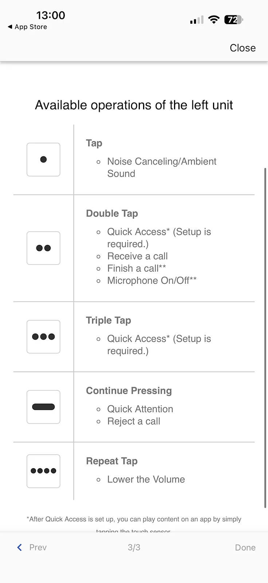Tap the battery level indicator
Screen dimensions: 268x583
click(x=233, y=20)
